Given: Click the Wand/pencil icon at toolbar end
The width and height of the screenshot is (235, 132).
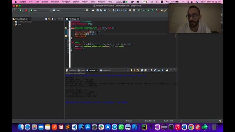Looking at the screenshot, I should pyautogui.click(x=165, y=10).
